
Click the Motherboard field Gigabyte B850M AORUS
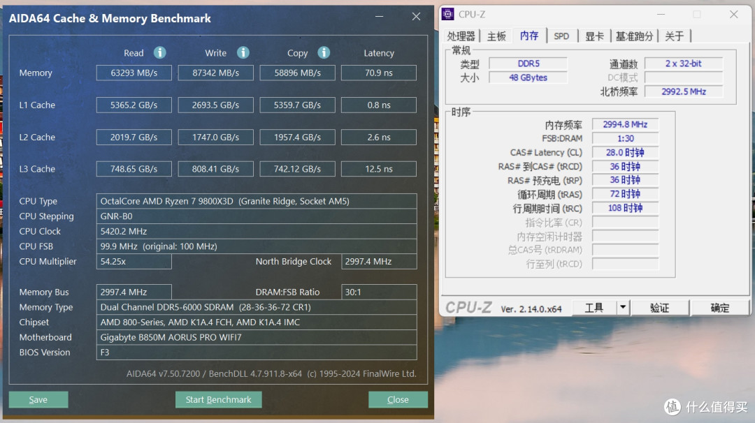point(257,337)
